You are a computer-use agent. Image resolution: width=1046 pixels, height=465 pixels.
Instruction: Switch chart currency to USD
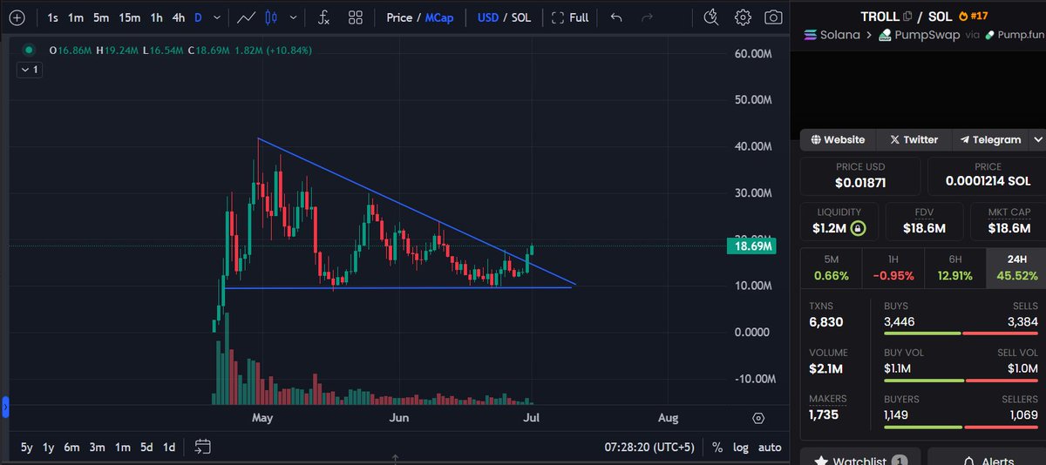(x=488, y=17)
